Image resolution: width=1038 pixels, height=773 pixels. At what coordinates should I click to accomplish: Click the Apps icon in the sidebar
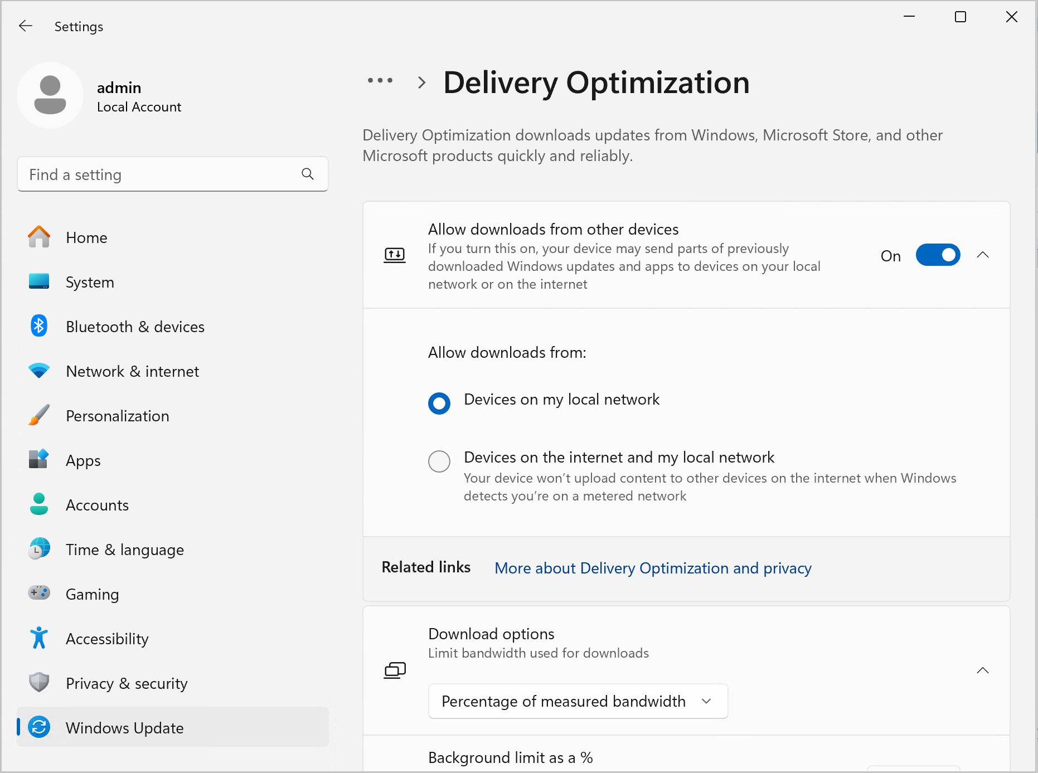(x=39, y=460)
